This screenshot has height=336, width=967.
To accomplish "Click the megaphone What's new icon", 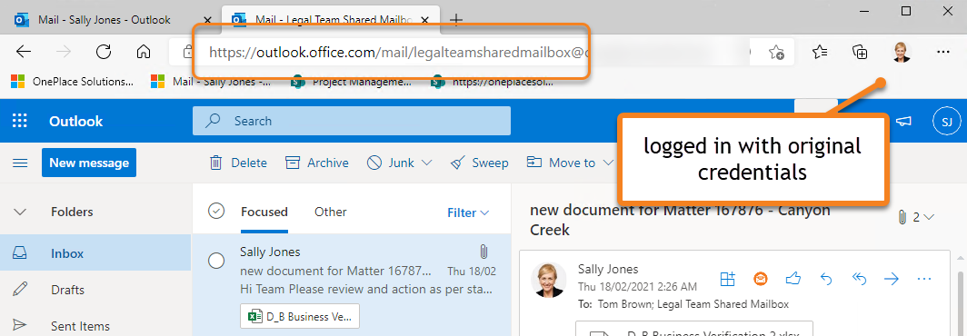I will pyautogui.click(x=902, y=122).
